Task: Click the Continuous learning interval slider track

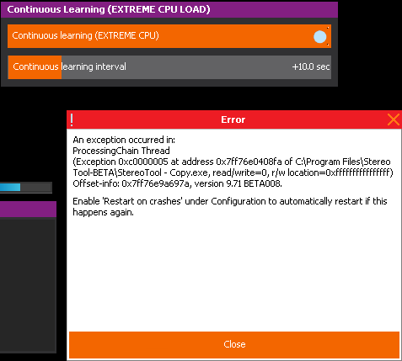Action: [169, 67]
